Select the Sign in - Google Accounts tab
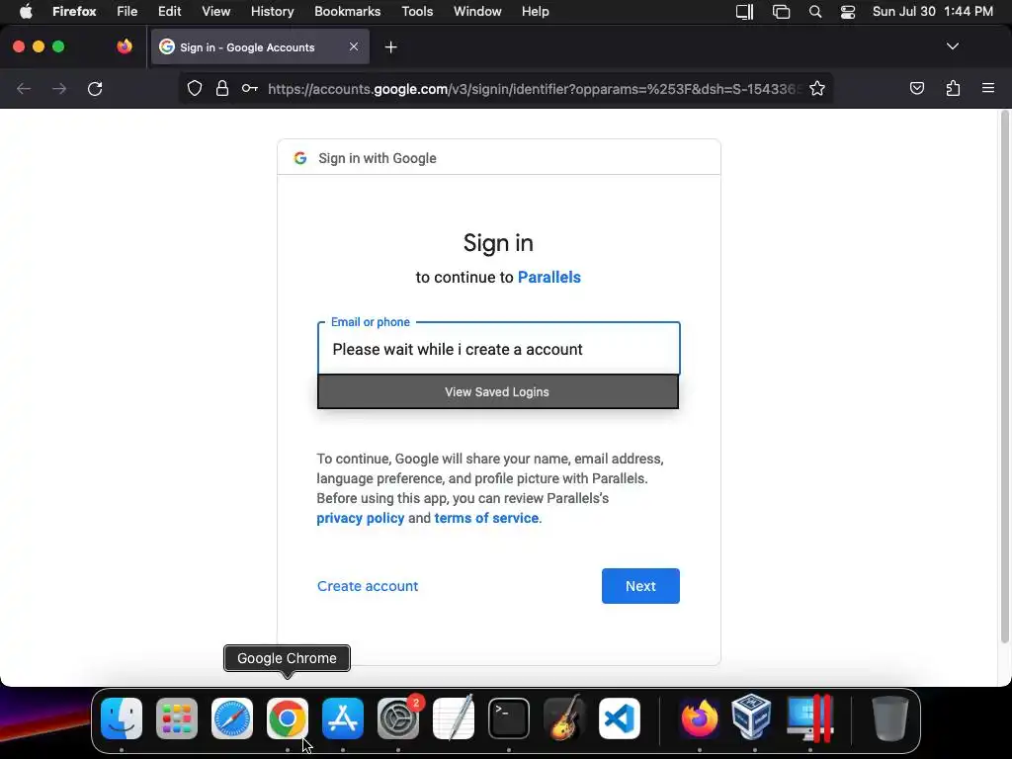 [260, 46]
